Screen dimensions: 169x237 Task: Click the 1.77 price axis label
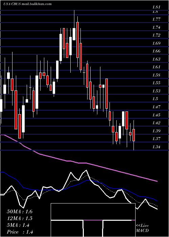(x=156, y=19)
